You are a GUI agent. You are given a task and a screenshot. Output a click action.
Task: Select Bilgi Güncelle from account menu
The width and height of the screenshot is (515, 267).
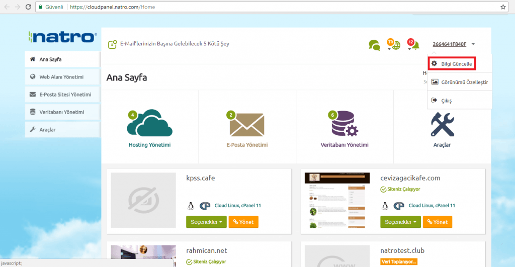(x=452, y=64)
